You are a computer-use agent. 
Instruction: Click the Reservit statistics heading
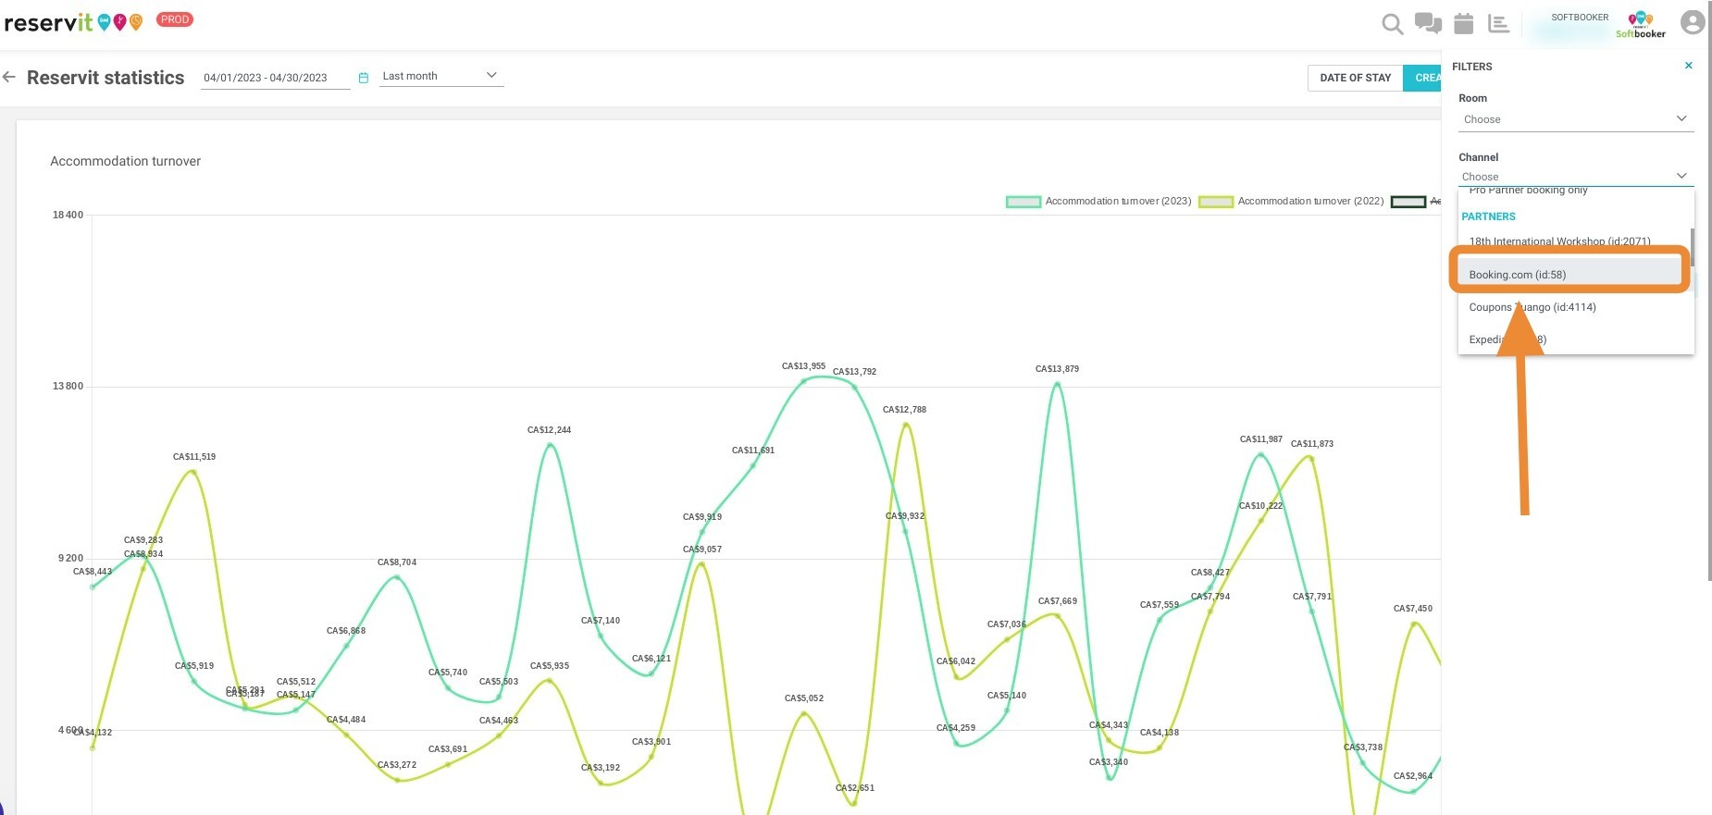105,78
